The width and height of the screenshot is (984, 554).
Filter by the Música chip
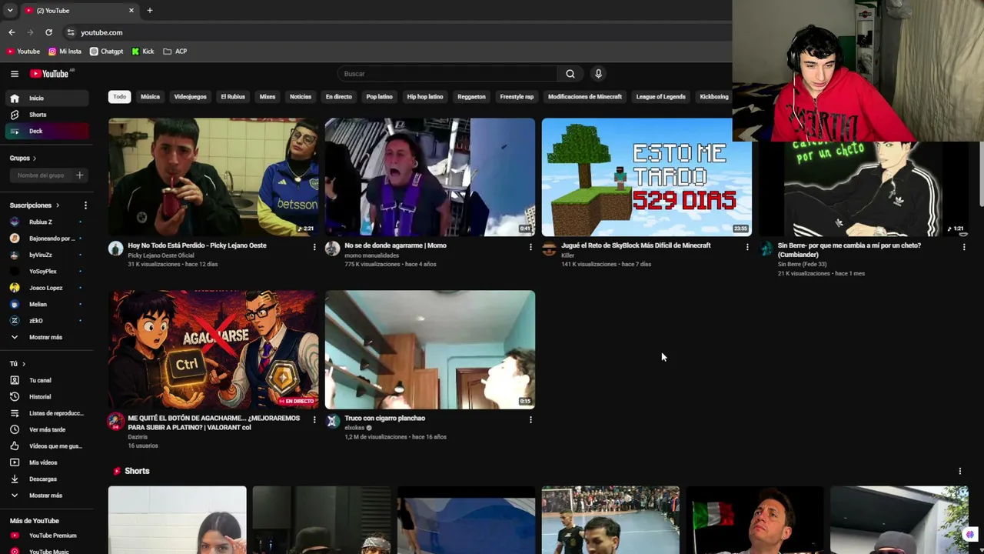150,97
